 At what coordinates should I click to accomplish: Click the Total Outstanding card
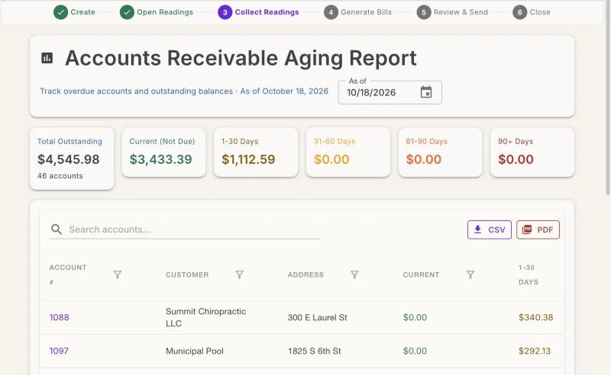pos(72,159)
